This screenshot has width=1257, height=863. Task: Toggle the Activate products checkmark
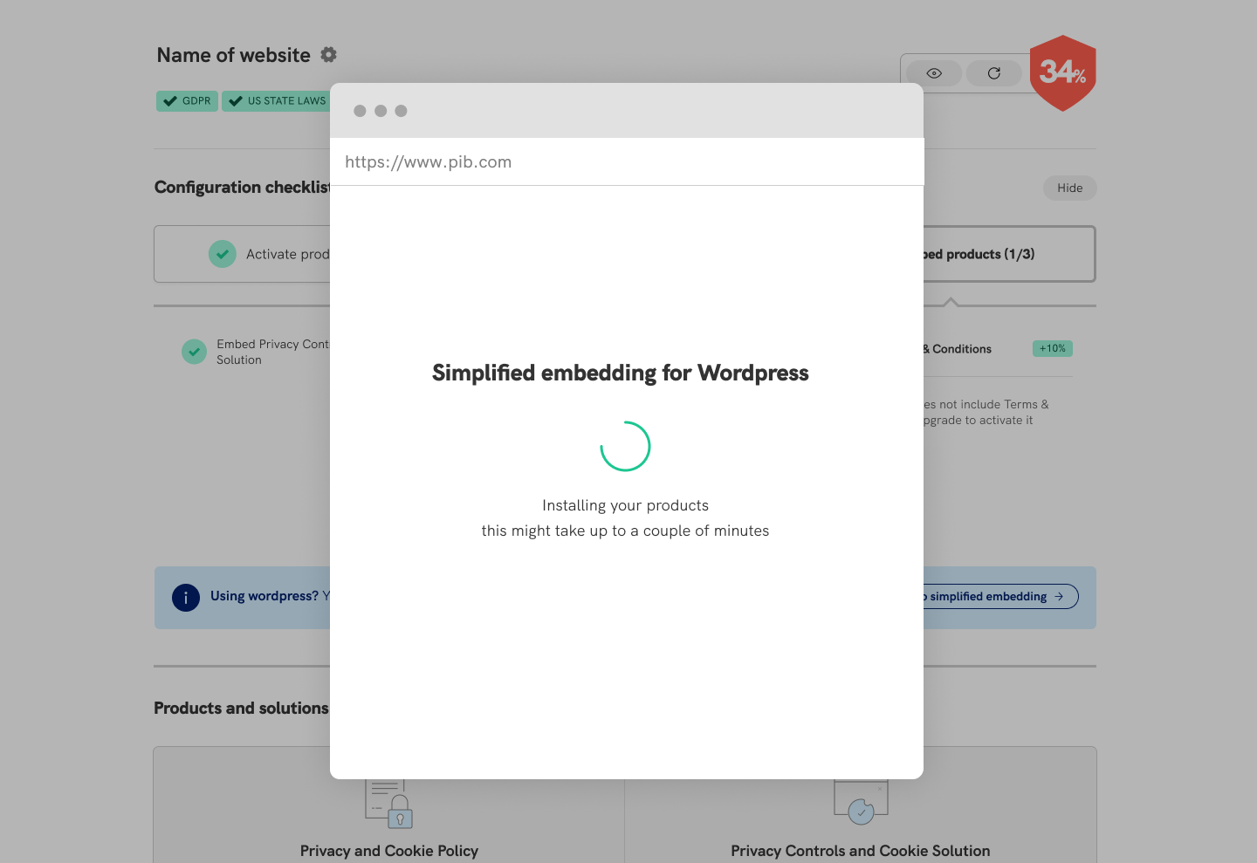click(222, 253)
